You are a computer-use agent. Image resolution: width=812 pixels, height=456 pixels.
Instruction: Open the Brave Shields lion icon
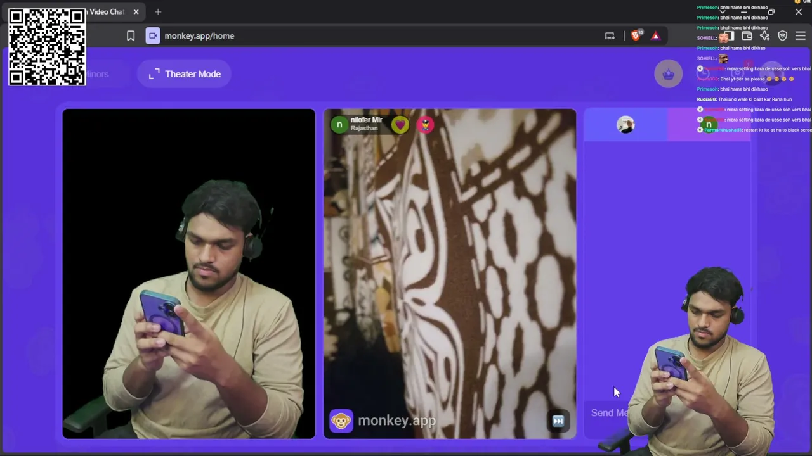tap(636, 35)
